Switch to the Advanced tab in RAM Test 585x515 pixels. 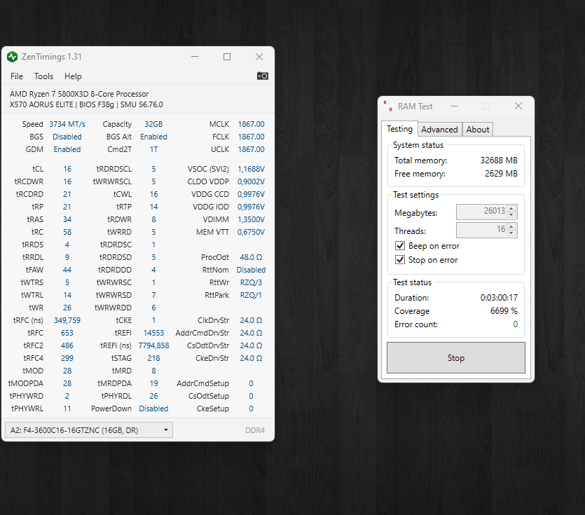coord(439,130)
